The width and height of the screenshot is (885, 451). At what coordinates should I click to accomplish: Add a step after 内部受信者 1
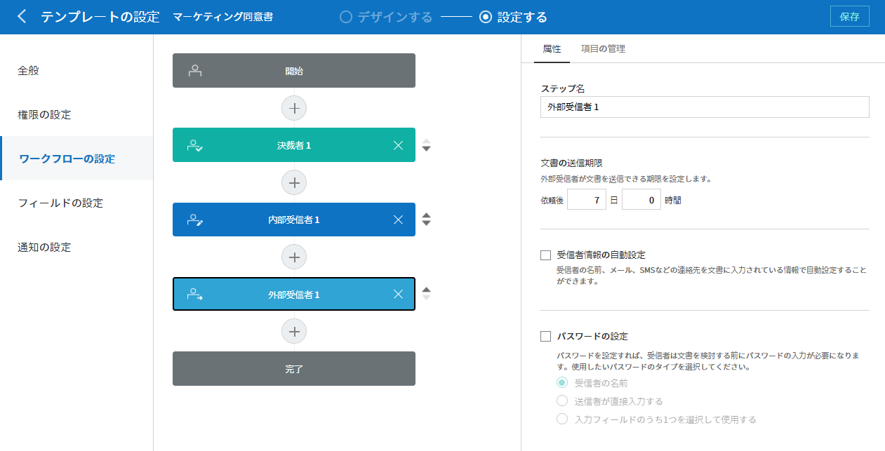tap(294, 257)
